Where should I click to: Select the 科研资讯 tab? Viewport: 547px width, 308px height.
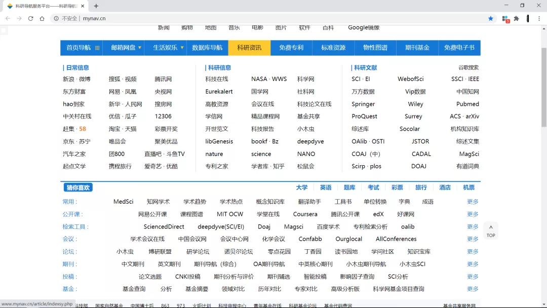pos(249,48)
